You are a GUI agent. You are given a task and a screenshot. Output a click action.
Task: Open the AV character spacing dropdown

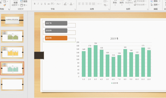pyautogui.click(x=53, y=4)
